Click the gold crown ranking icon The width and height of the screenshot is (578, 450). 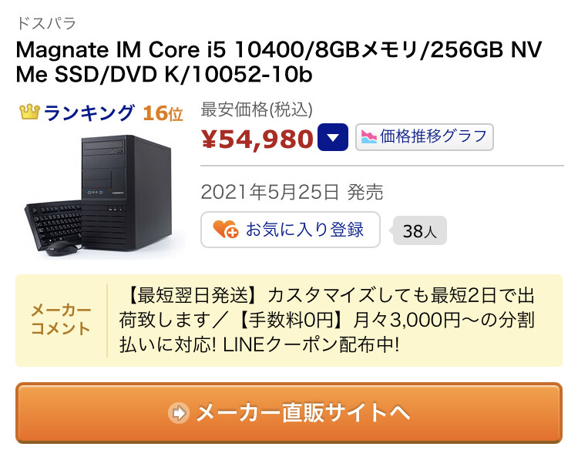[29, 113]
